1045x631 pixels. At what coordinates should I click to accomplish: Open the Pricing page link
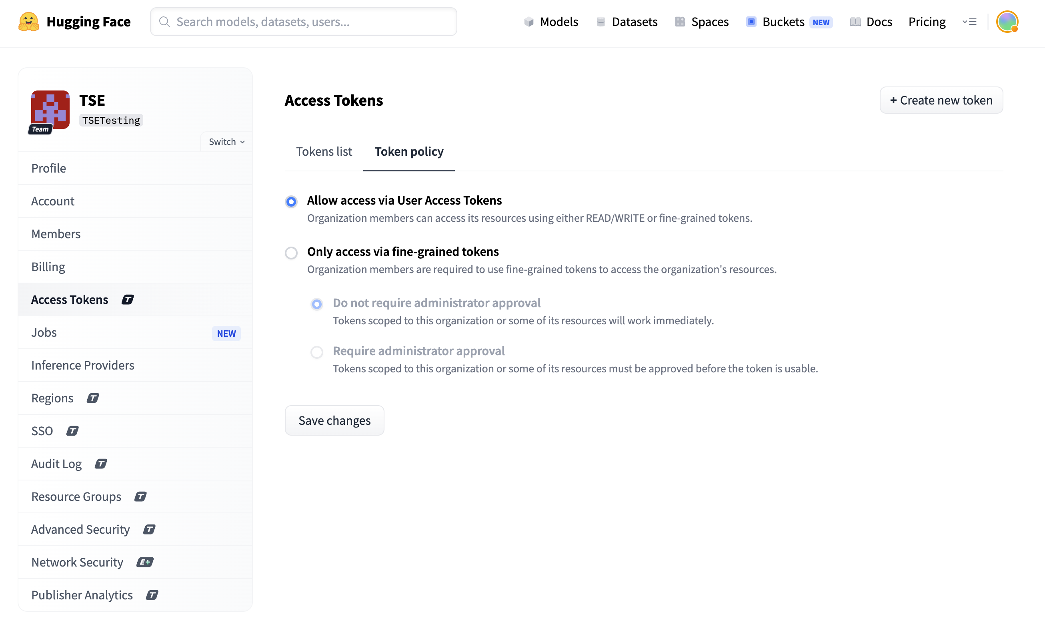tap(927, 22)
